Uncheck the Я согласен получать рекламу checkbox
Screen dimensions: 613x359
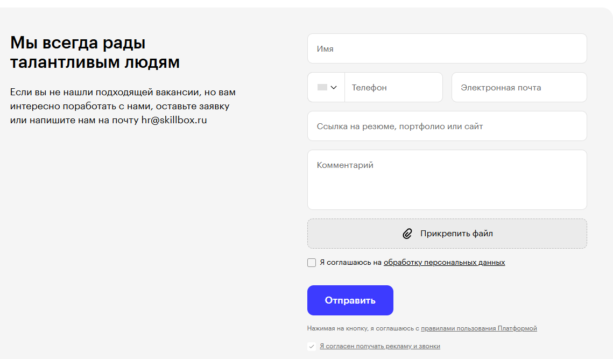(312, 347)
